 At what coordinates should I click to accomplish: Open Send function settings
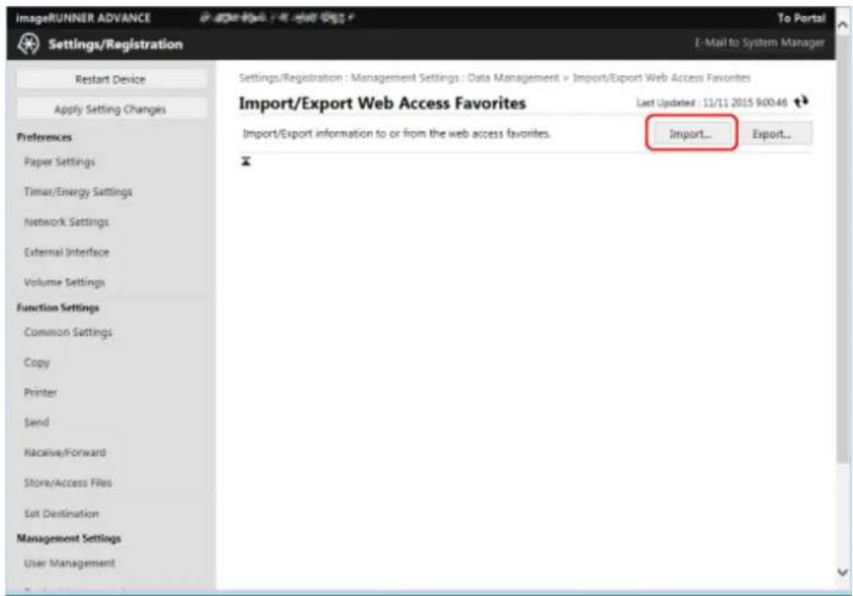[x=36, y=423]
